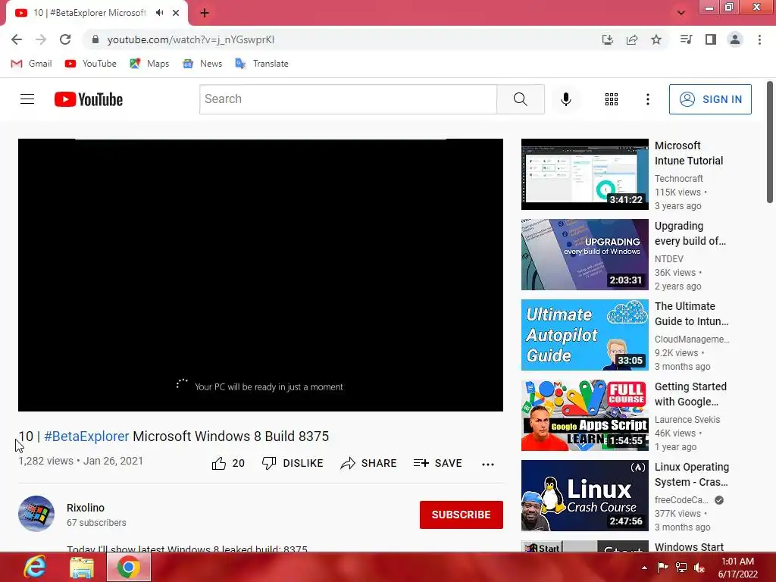The height and width of the screenshot is (582, 776).
Task: Open Gmail bookmark
Action: (32, 64)
